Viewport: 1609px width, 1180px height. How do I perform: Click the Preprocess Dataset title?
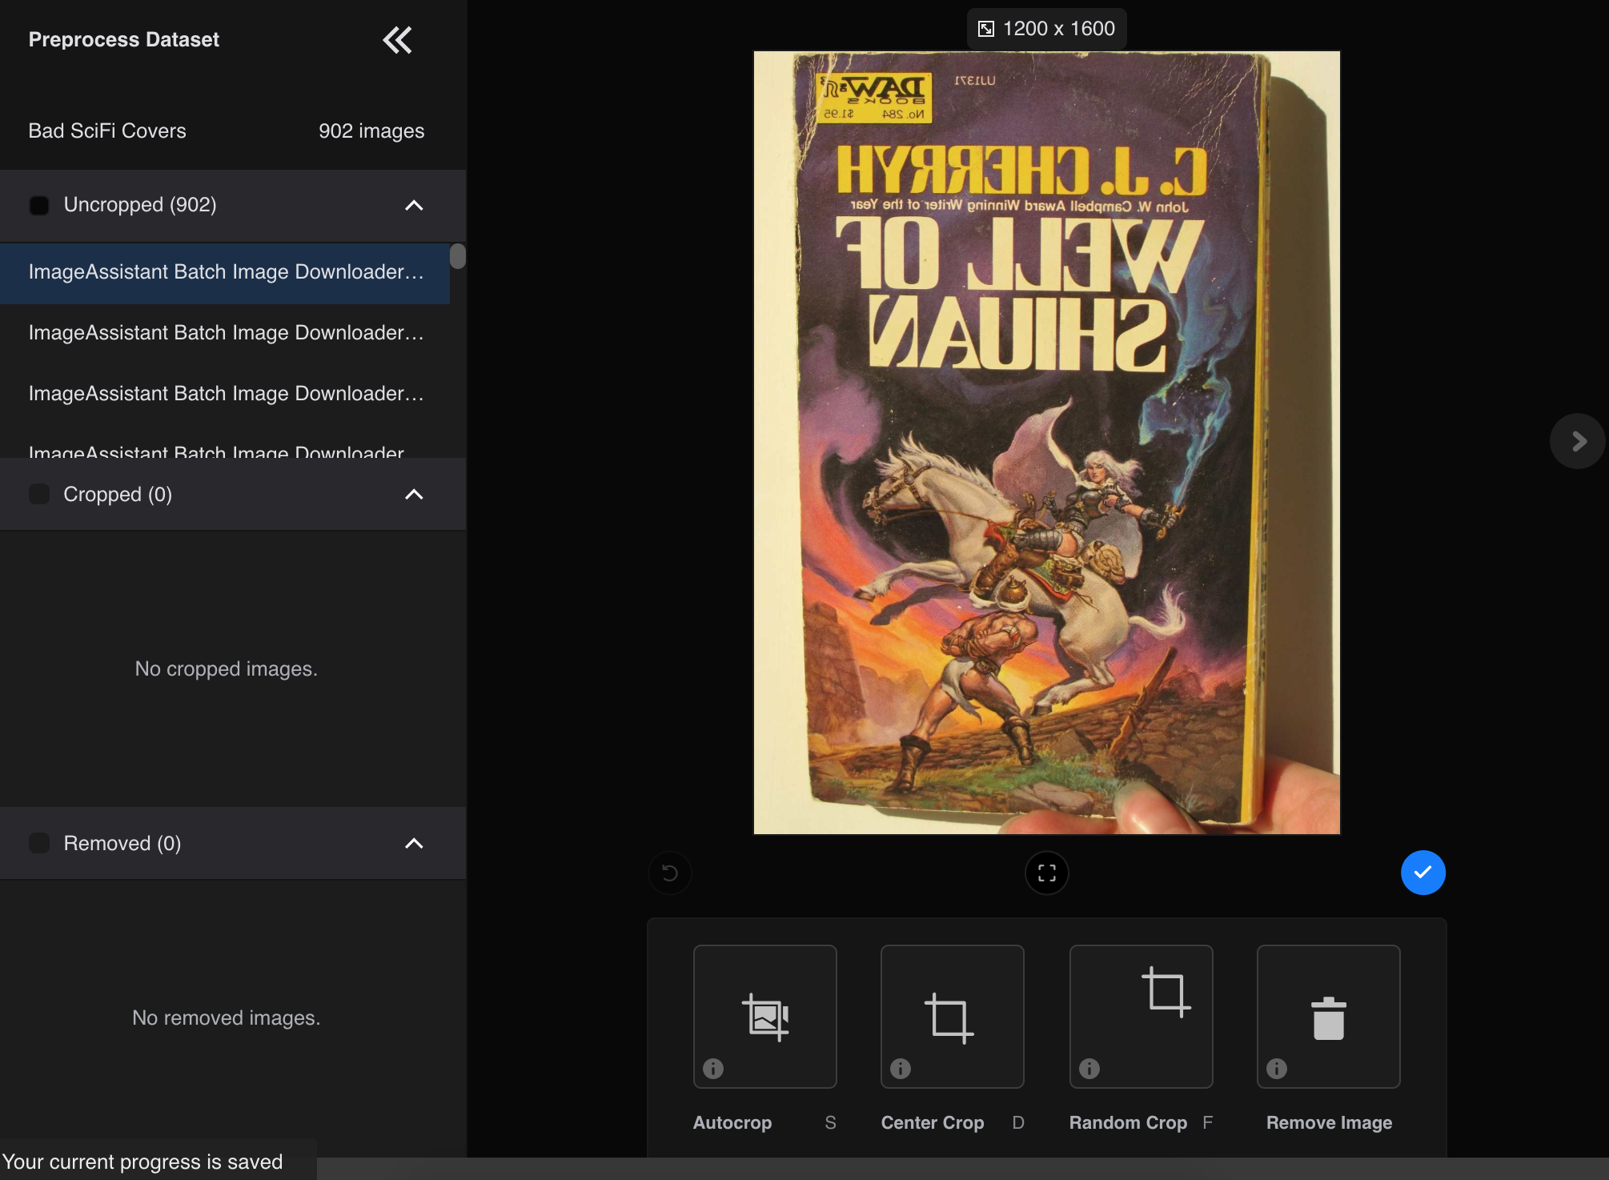(x=124, y=39)
